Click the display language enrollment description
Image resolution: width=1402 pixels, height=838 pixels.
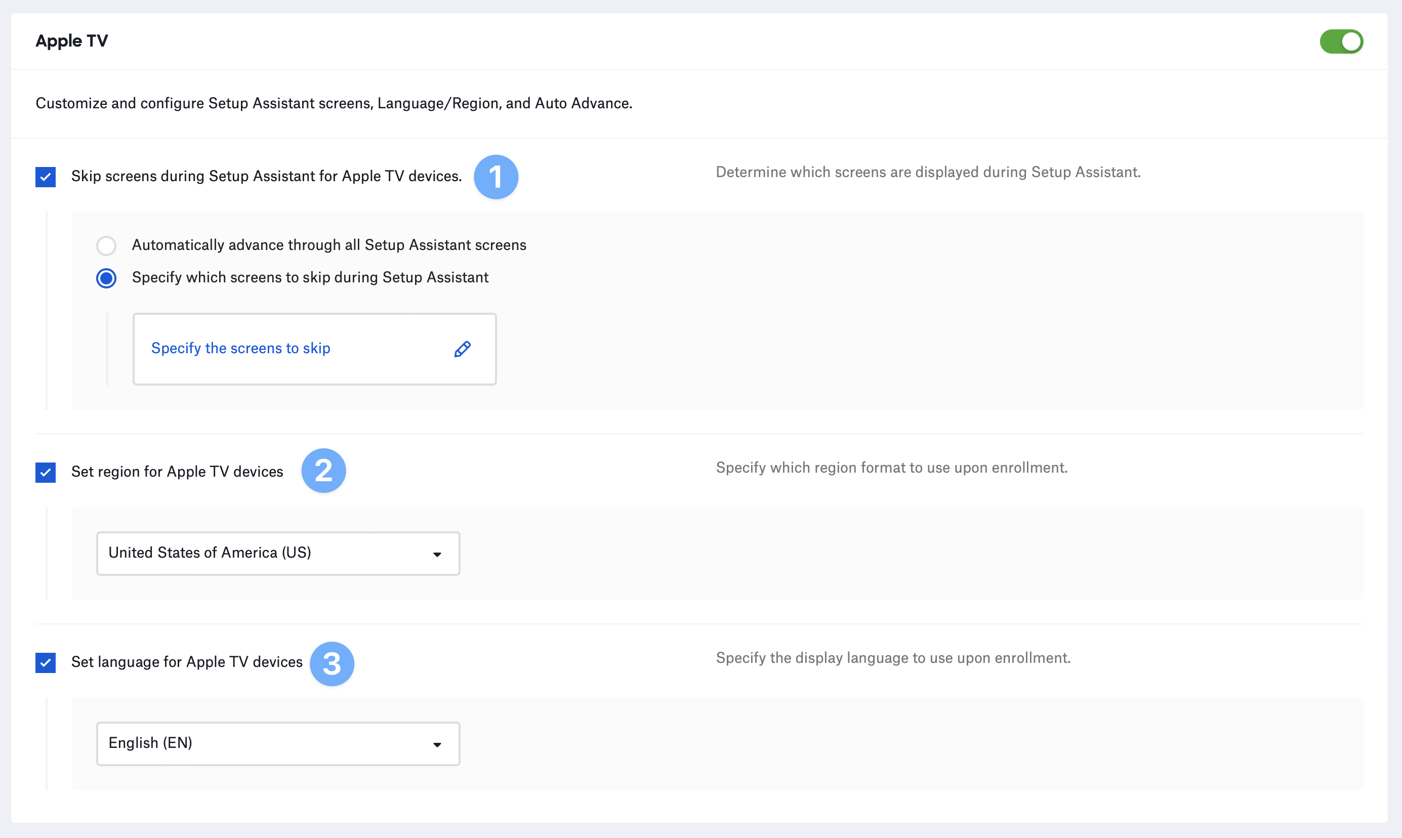click(x=893, y=657)
